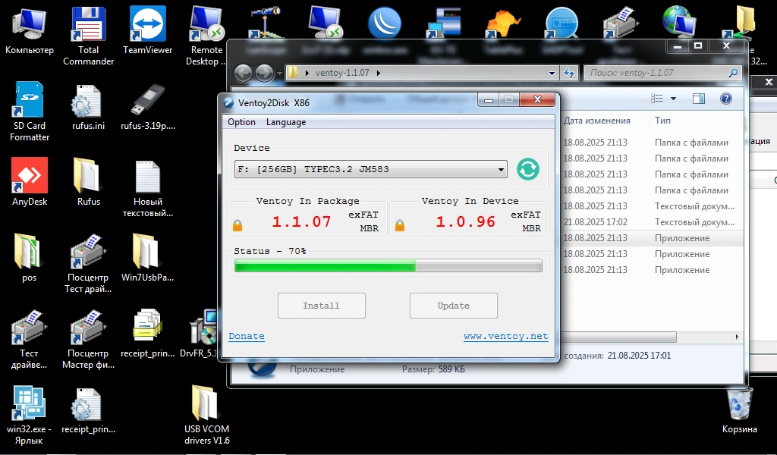Select the Посцентр Мастер фи... shortcut
The width and height of the screenshot is (777, 455).
(x=88, y=340)
